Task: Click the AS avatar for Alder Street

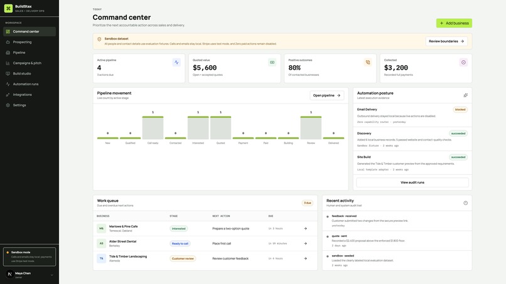Action: (x=101, y=243)
